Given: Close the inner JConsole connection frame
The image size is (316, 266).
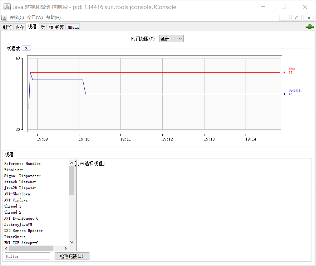Looking at the screenshot, I should (x=309, y=18).
